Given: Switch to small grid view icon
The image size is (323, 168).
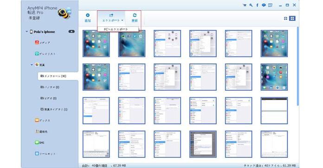Looking at the screenshot, I should (285, 19).
